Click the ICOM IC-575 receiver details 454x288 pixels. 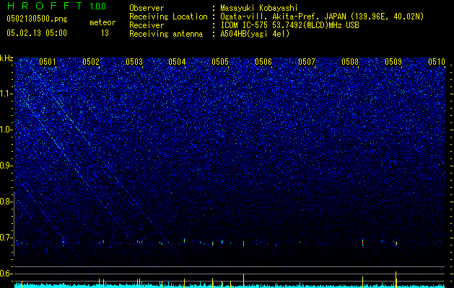pos(290,25)
